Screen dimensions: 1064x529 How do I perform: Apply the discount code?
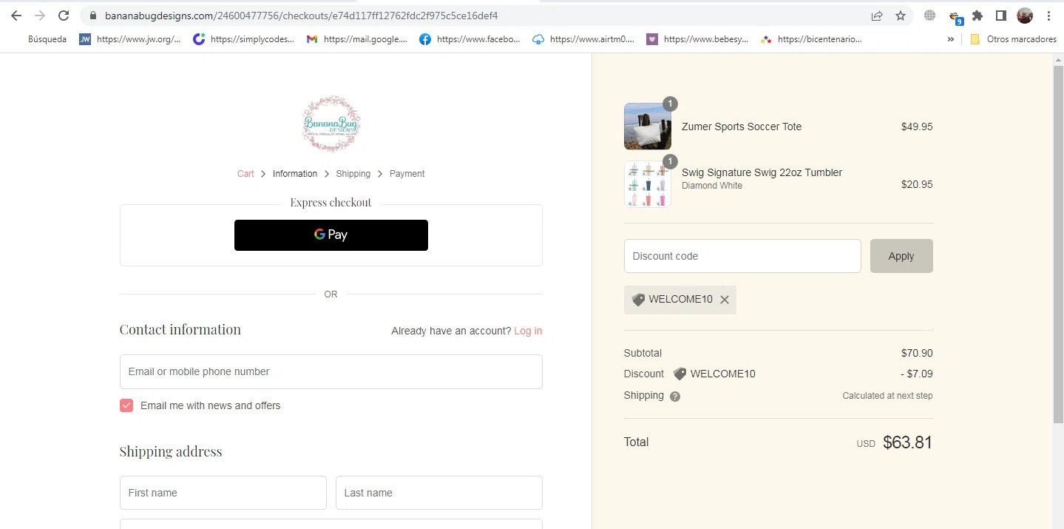pos(901,256)
